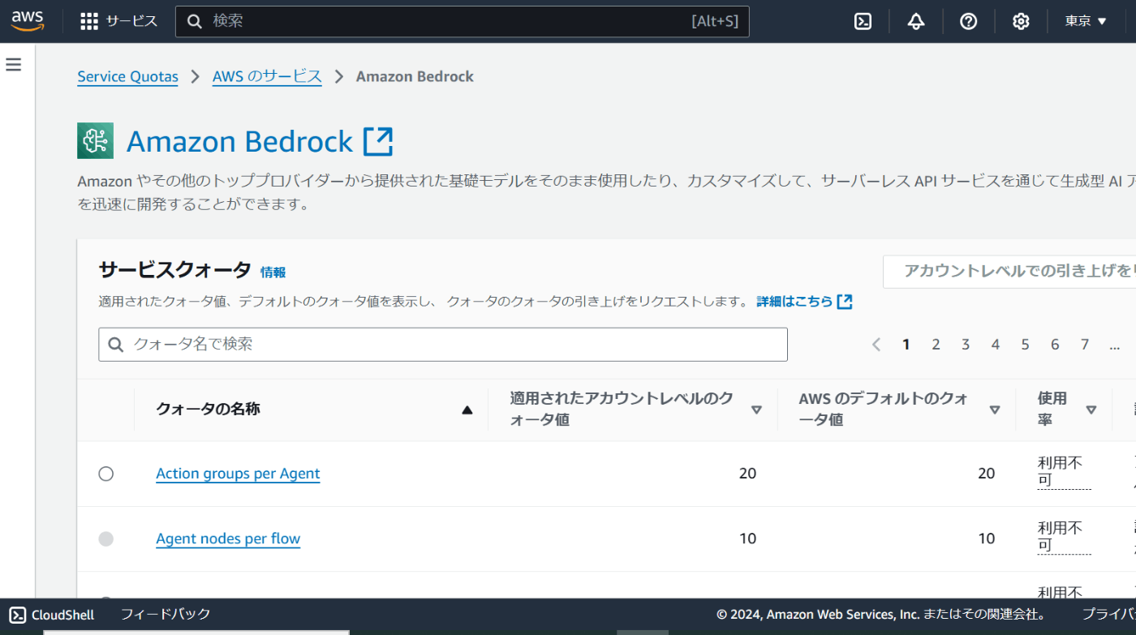
Task: Click the Amazon Bedrock service icon
Action: click(x=95, y=141)
